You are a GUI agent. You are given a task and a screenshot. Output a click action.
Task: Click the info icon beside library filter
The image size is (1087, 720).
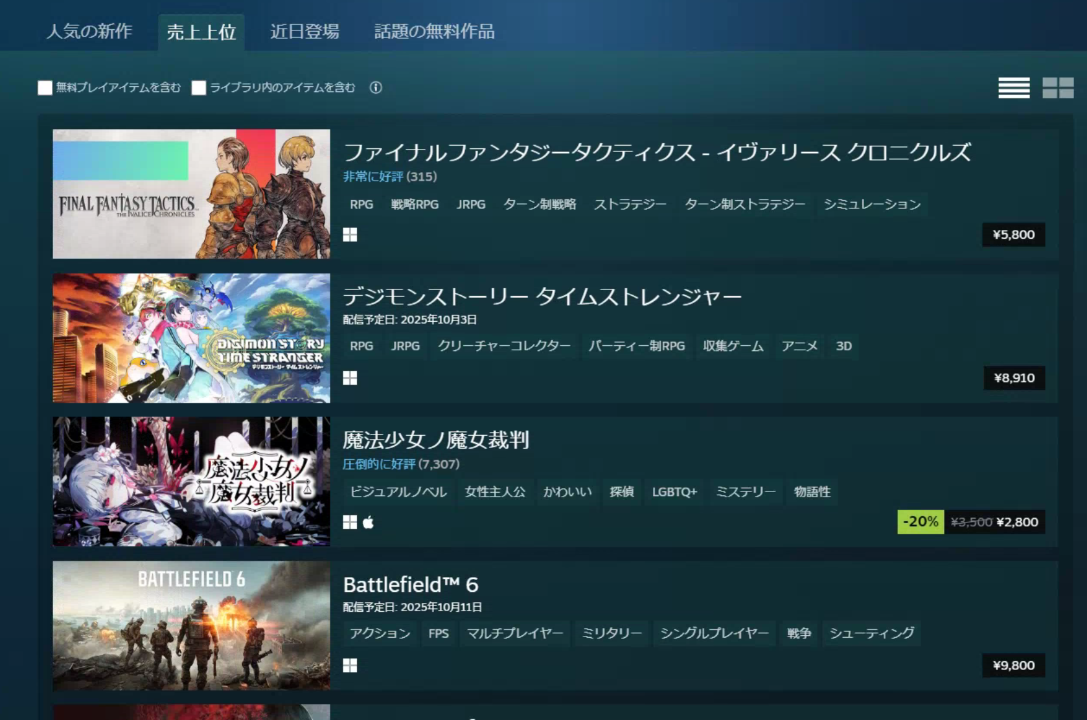[376, 87]
